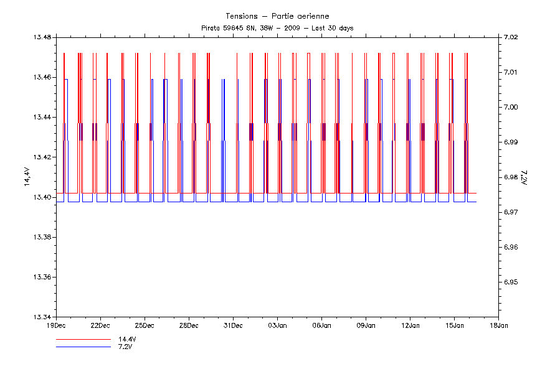Select the 15Jan date on x-axis
555x392 pixels.
coord(454,325)
